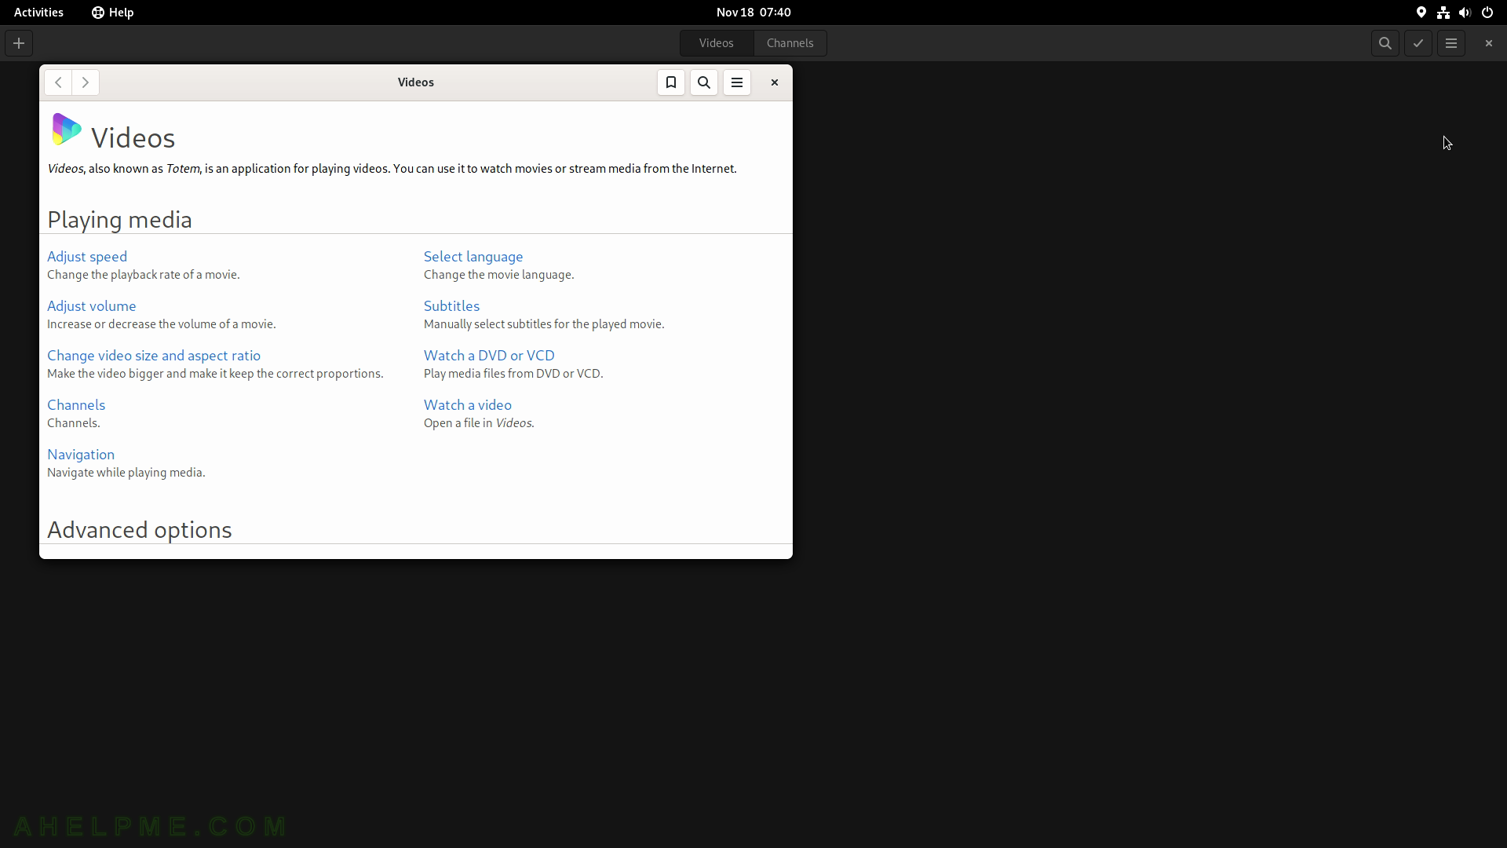Close the Videos help window
The height and width of the screenshot is (848, 1507).
(775, 82)
